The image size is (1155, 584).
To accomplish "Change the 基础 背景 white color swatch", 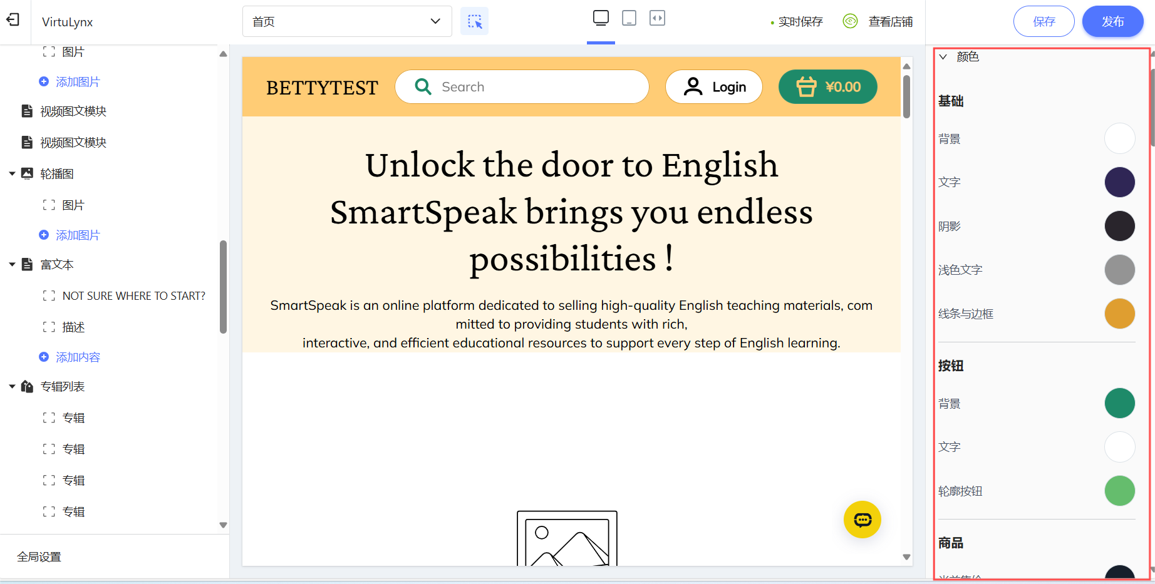I will click(x=1119, y=138).
